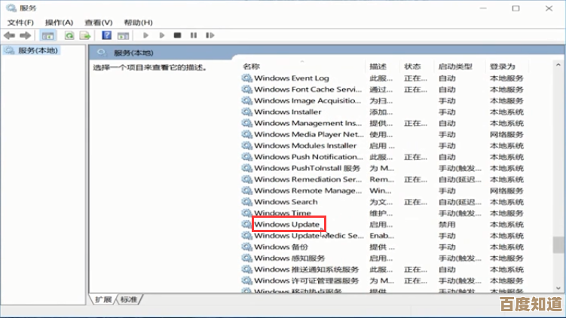Select the Windows Update service
The height and width of the screenshot is (318, 566).
(286, 225)
